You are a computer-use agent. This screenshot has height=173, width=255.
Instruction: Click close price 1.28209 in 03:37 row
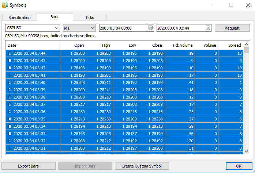coord(155,104)
